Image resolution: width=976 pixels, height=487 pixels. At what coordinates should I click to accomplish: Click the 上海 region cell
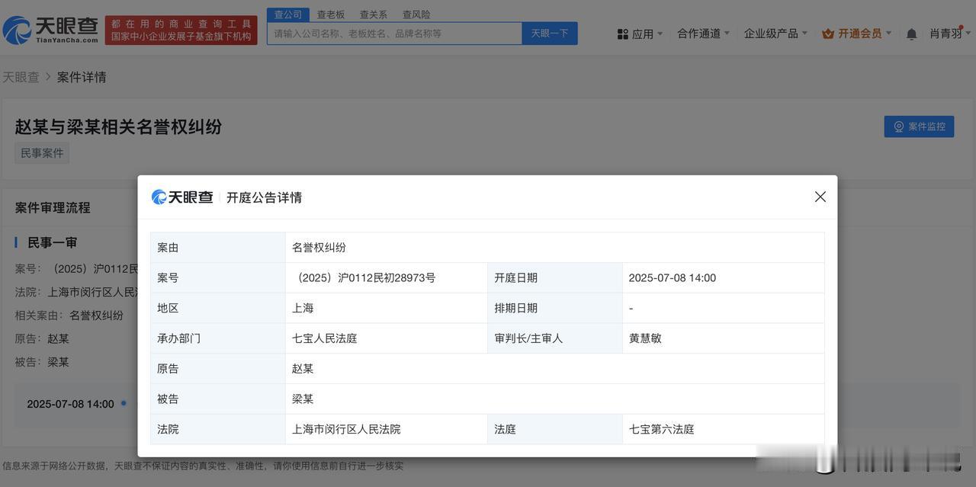[x=303, y=308]
